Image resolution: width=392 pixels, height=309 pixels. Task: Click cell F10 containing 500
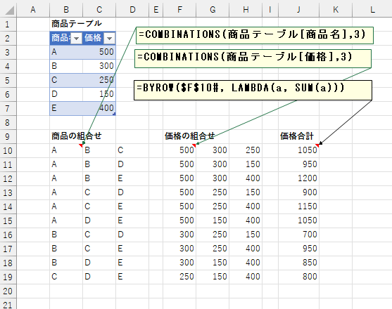pyautogui.click(x=179, y=150)
